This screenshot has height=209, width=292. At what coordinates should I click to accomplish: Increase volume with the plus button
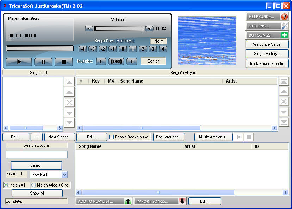149,28
